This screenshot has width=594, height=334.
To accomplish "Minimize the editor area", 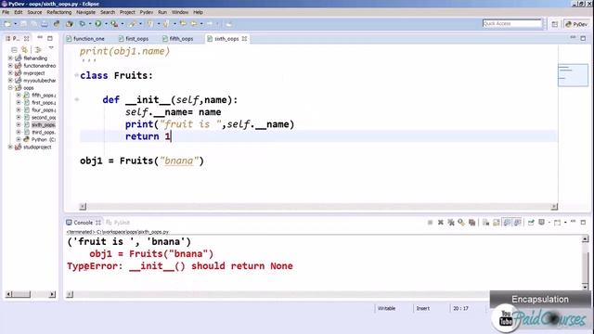I will (x=573, y=38).
